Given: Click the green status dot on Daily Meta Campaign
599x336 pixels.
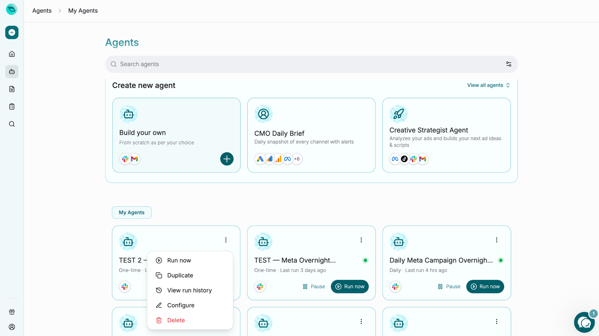Looking at the screenshot, I should click(501, 260).
